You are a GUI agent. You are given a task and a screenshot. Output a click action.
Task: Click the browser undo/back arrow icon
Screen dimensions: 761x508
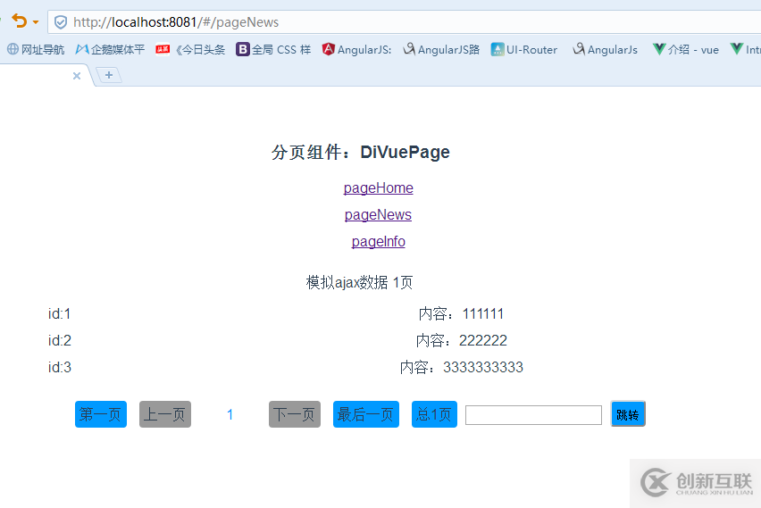20,21
